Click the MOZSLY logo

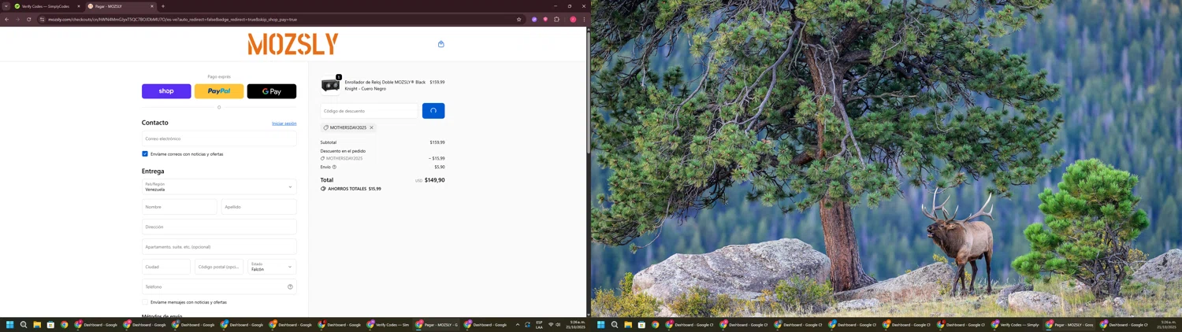click(x=293, y=44)
